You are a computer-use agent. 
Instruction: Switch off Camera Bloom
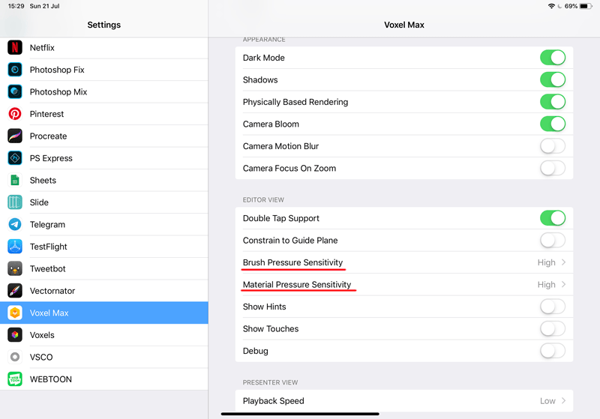553,124
